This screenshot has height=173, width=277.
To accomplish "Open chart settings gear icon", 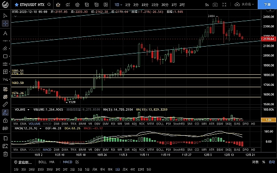I will [x=77, y=5].
